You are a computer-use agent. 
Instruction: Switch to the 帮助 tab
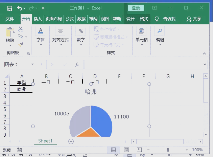[x=117, y=19]
